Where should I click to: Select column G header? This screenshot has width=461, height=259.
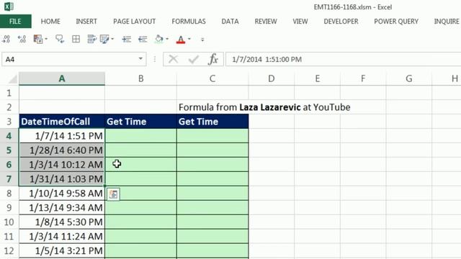click(409, 78)
